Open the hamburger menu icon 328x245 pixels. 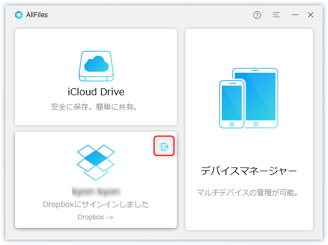(x=276, y=15)
